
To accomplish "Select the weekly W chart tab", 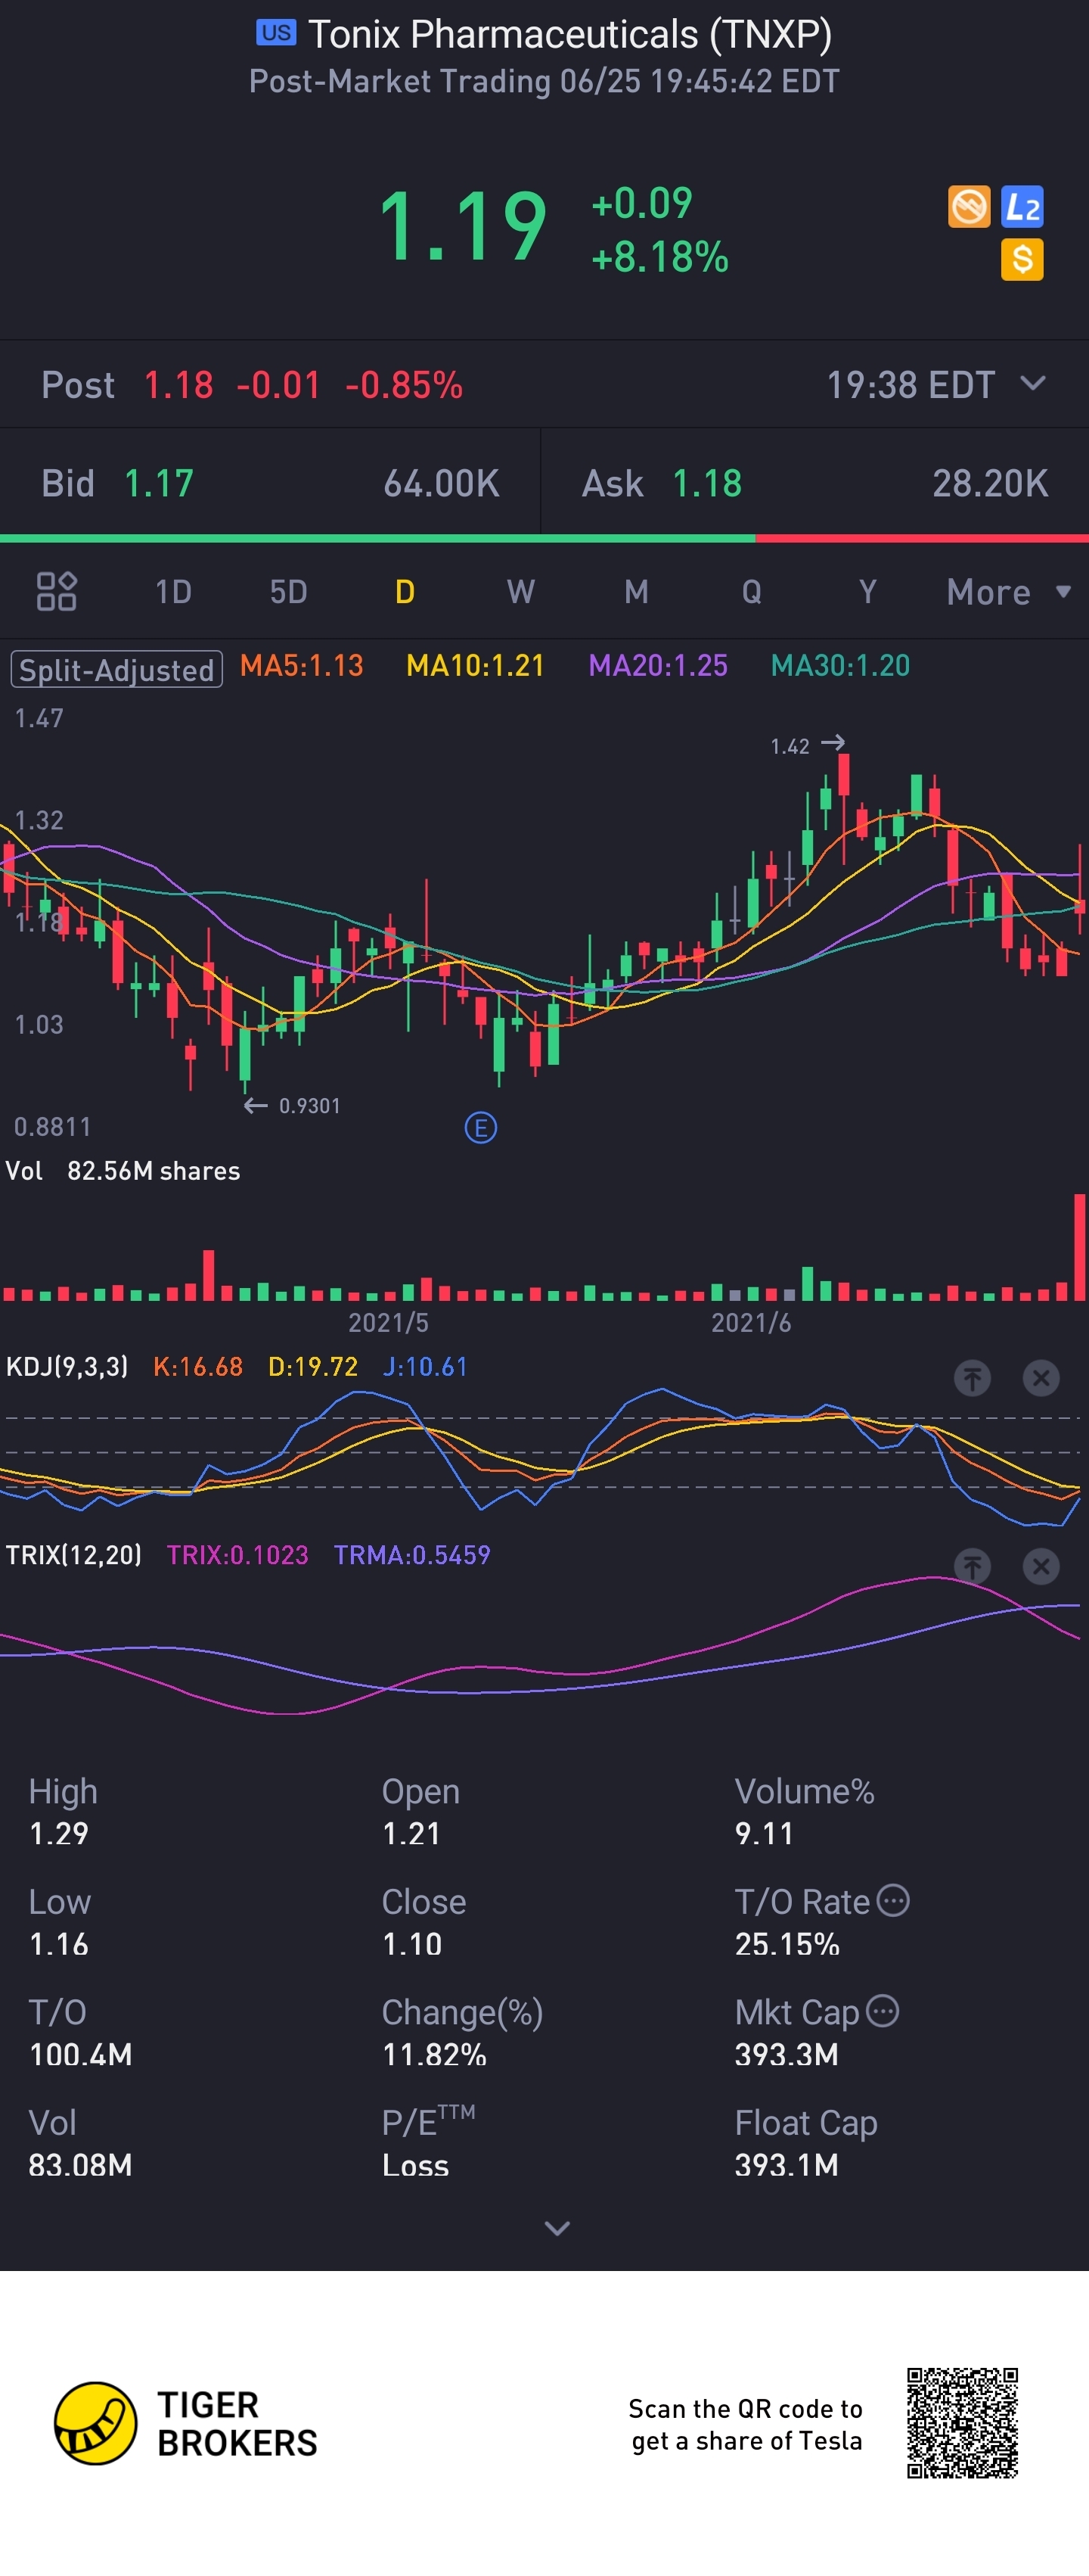I will (520, 592).
